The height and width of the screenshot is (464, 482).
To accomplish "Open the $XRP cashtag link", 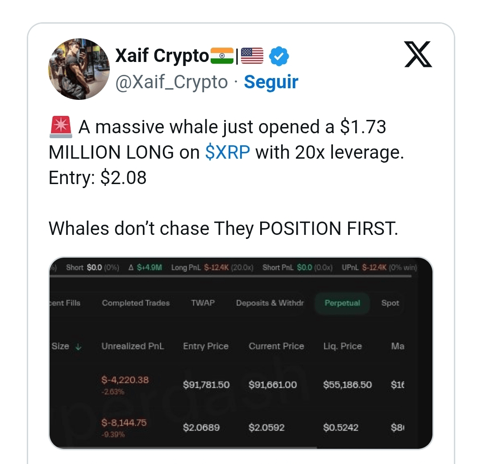I will pos(228,152).
